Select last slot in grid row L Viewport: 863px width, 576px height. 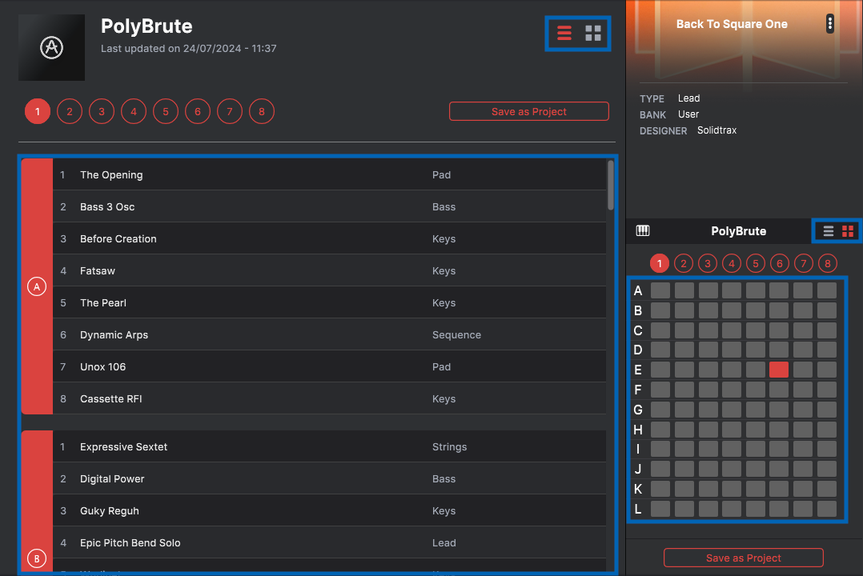click(x=827, y=508)
